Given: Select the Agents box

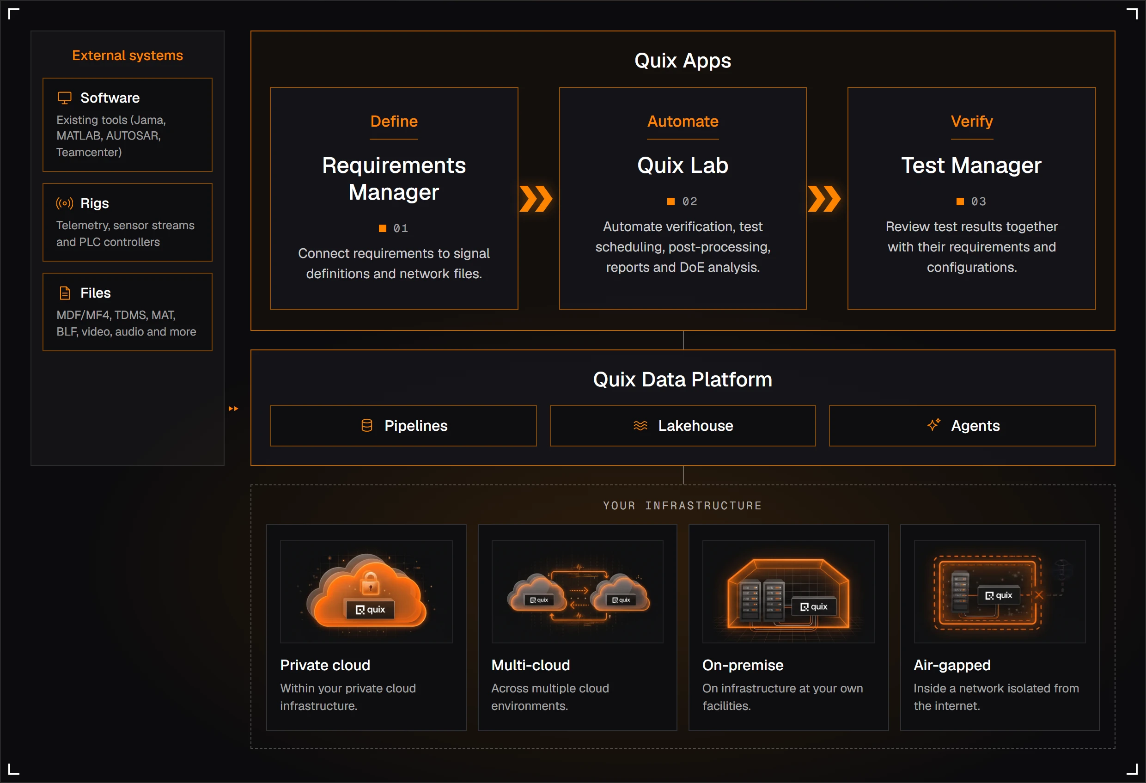Looking at the screenshot, I should click(x=962, y=426).
